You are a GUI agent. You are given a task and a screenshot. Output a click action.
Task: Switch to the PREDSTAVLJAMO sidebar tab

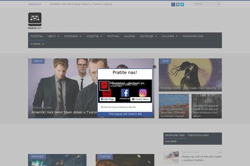click(198, 135)
